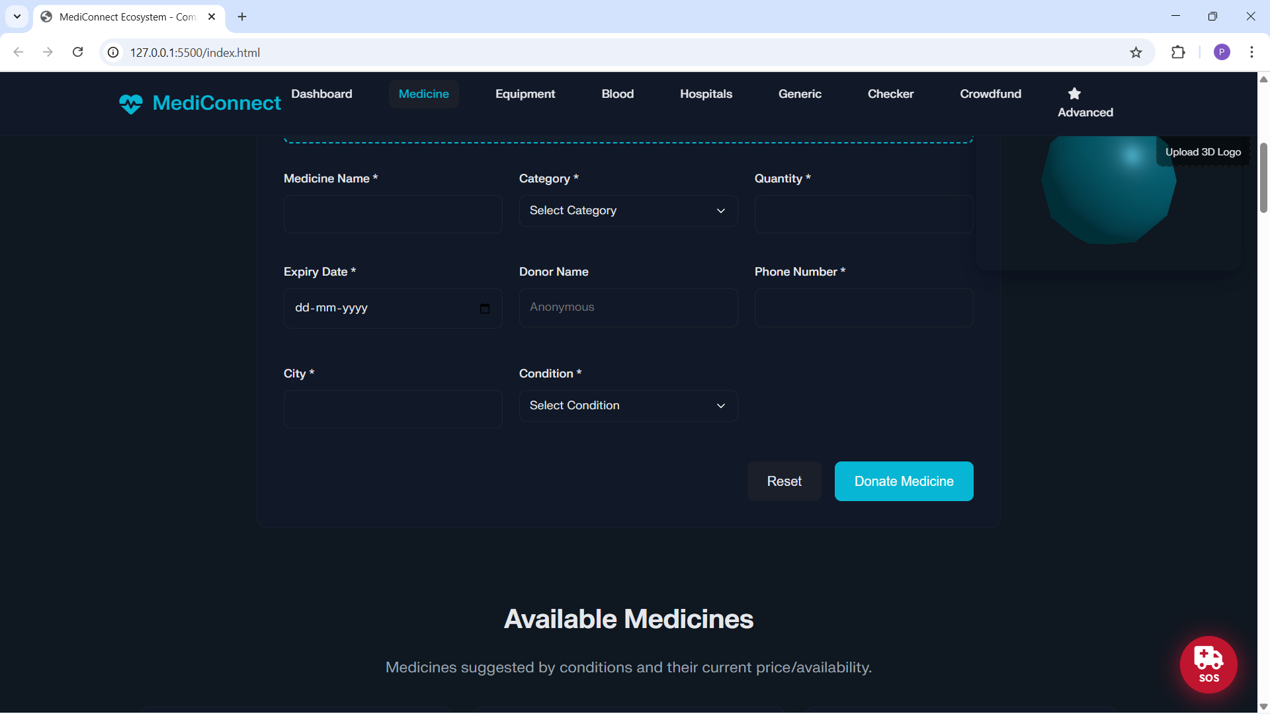Reset the donation form
This screenshot has height=714, width=1270.
tap(784, 481)
